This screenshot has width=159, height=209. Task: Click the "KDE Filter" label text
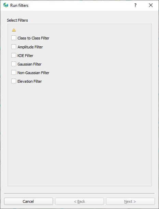25,56
